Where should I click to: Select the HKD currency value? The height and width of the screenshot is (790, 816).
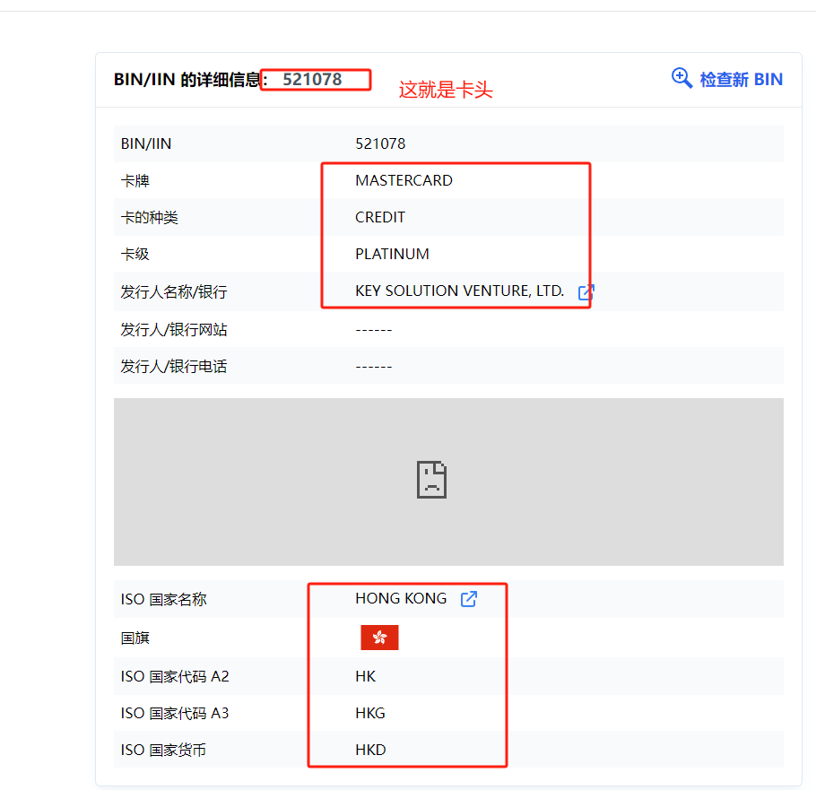pyautogui.click(x=370, y=749)
